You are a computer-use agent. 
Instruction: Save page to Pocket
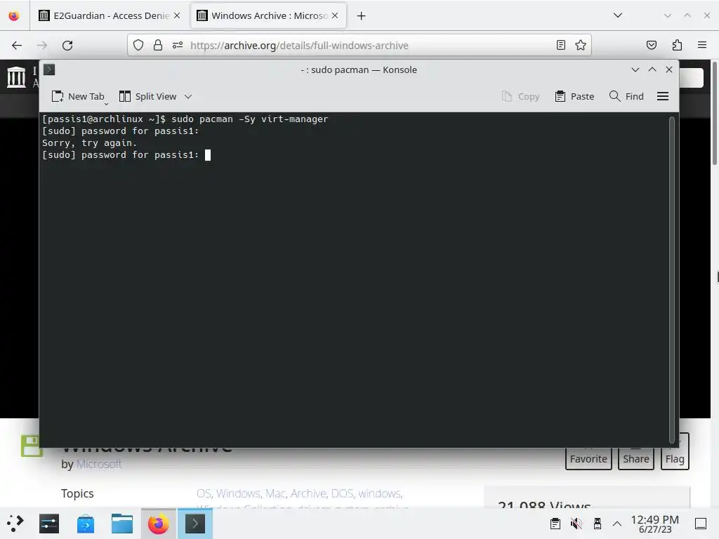[x=651, y=45]
